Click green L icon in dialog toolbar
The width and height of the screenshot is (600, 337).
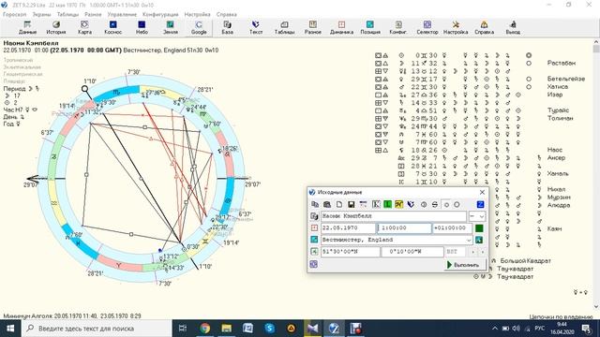coord(387,204)
